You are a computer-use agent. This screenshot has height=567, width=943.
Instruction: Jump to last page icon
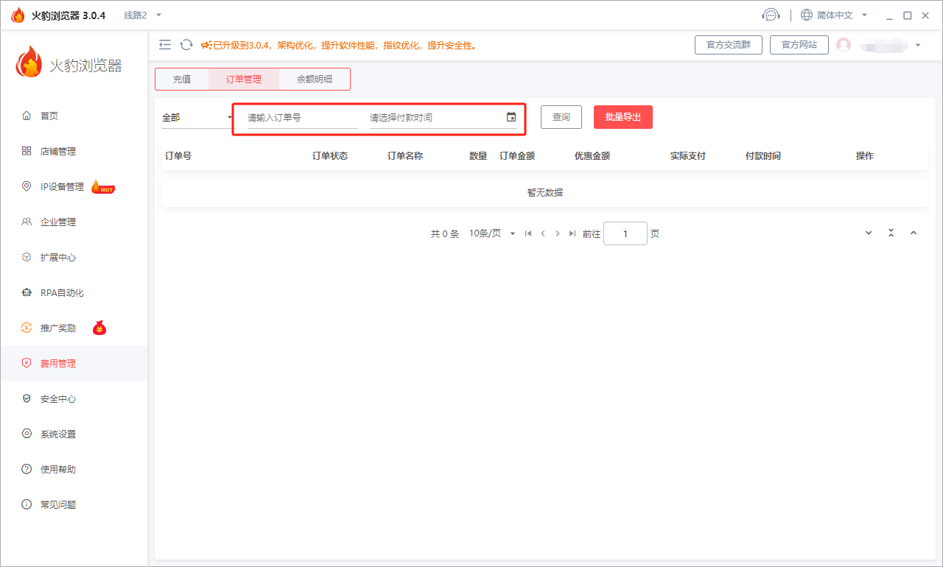point(572,233)
